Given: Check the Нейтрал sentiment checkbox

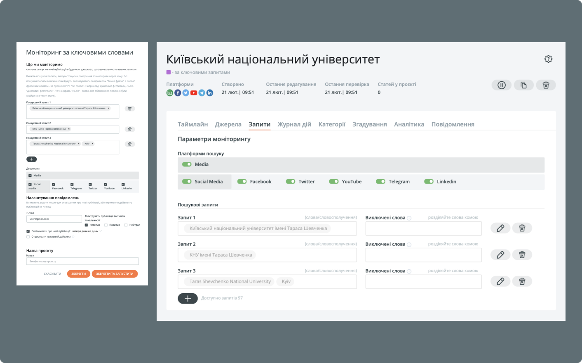Looking at the screenshot, I should (126, 225).
